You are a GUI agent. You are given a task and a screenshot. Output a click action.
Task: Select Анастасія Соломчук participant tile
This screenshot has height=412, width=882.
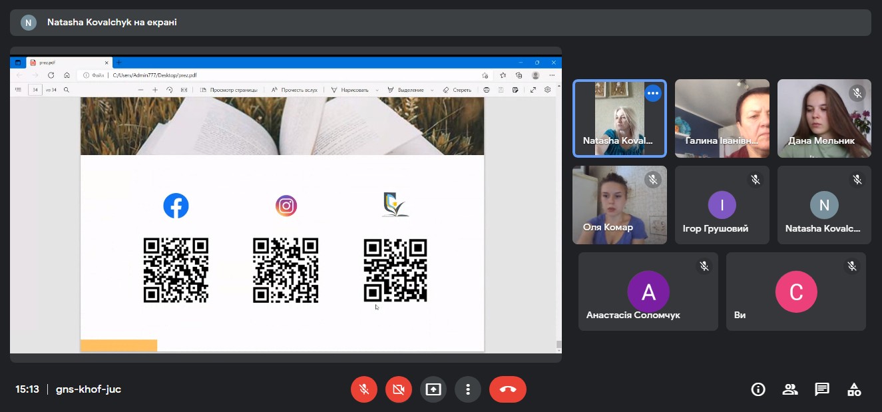click(648, 292)
